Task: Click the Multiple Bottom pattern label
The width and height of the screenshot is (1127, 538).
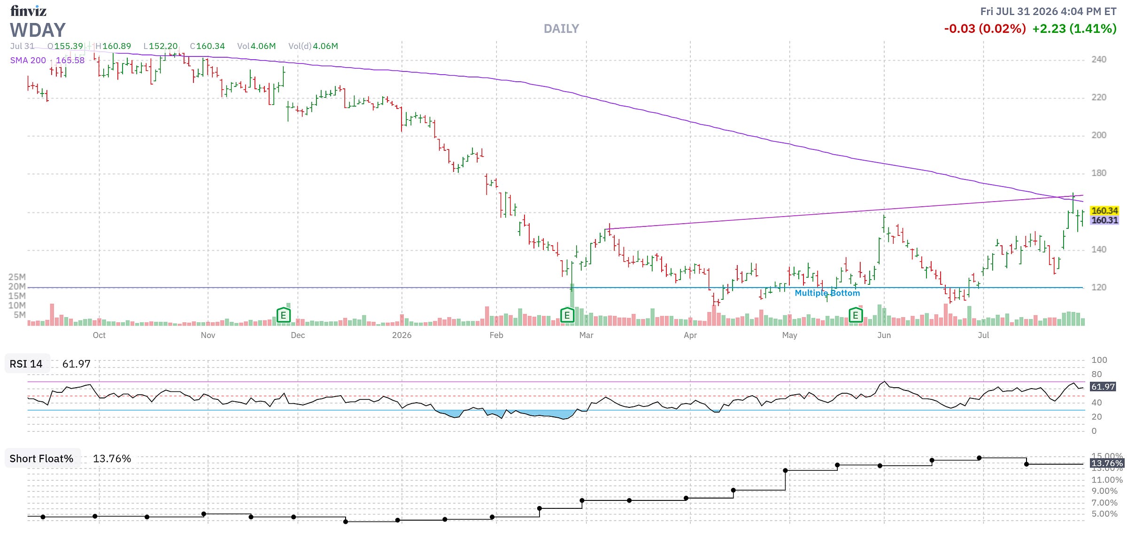Action: 827,293
